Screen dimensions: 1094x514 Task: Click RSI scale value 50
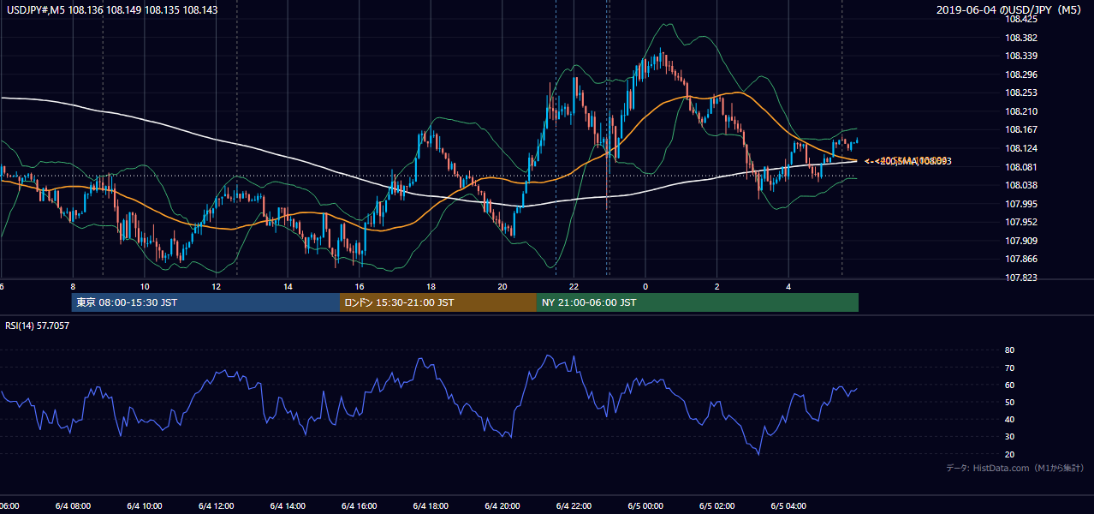[1009, 402]
